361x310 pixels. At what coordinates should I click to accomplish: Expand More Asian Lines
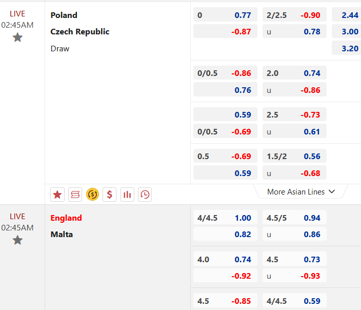click(300, 191)
